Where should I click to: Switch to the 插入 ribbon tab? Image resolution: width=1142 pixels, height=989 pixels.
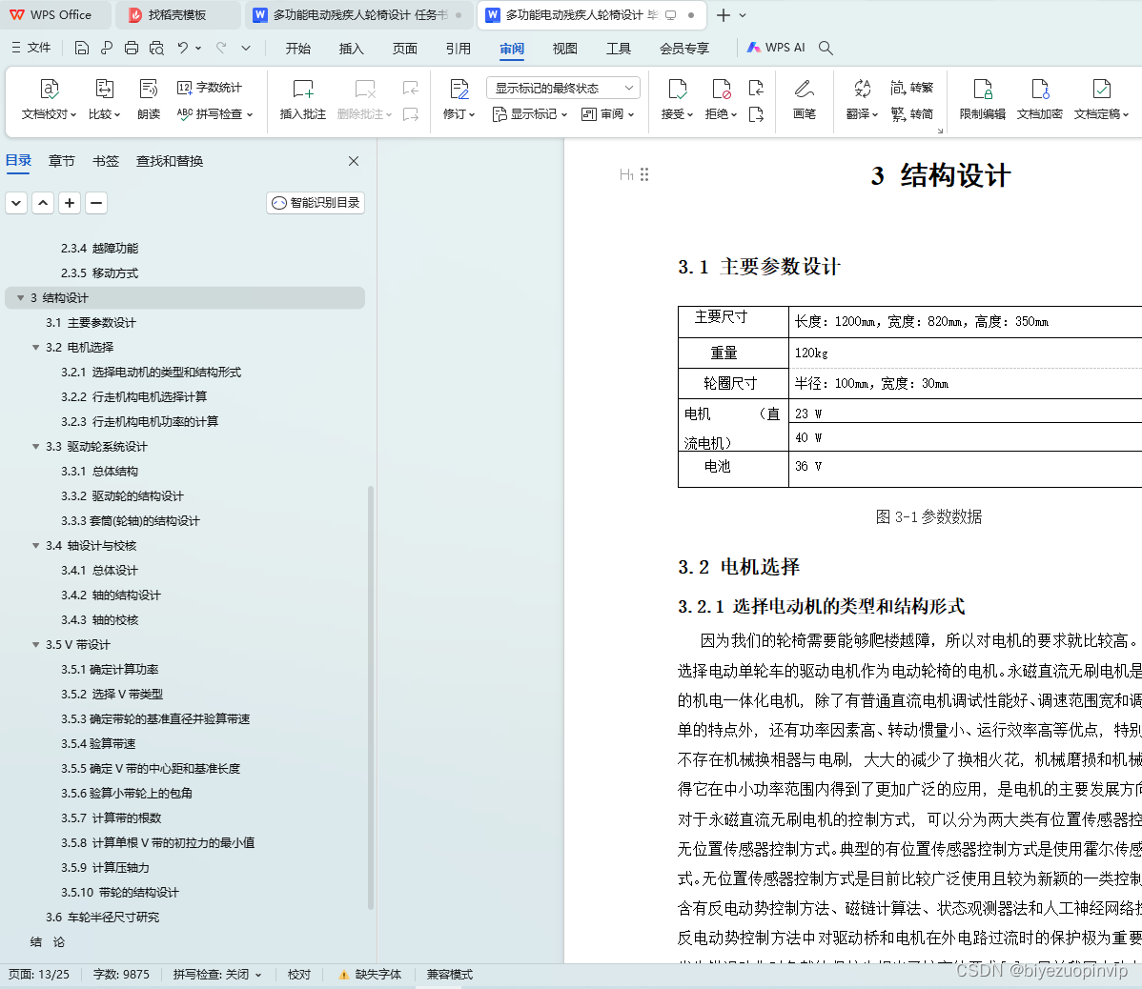(351, 48)
